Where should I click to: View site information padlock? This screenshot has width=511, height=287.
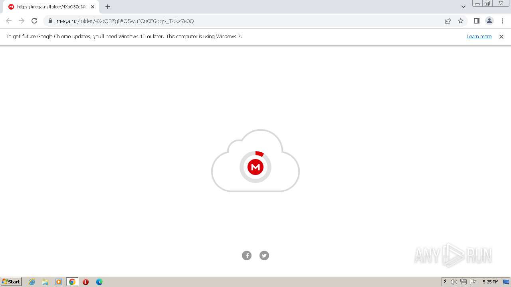pos(50,21)
